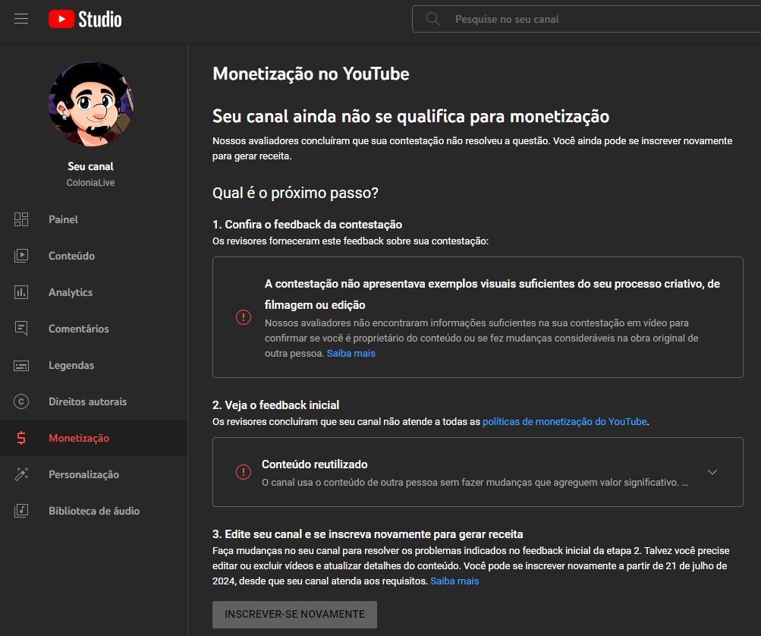Expand the Conteúdo reutilizado feedback card
Screen dimensions: 761x636
pos(712,471)
